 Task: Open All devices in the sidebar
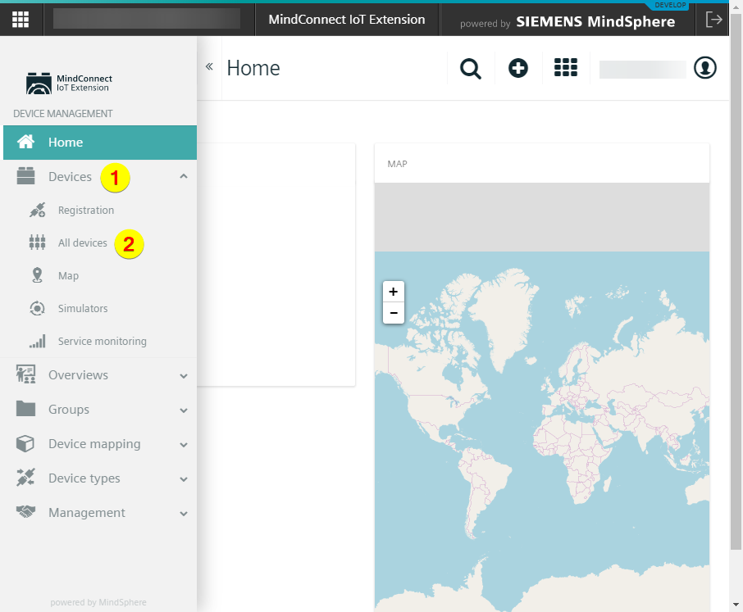point(82,243)
